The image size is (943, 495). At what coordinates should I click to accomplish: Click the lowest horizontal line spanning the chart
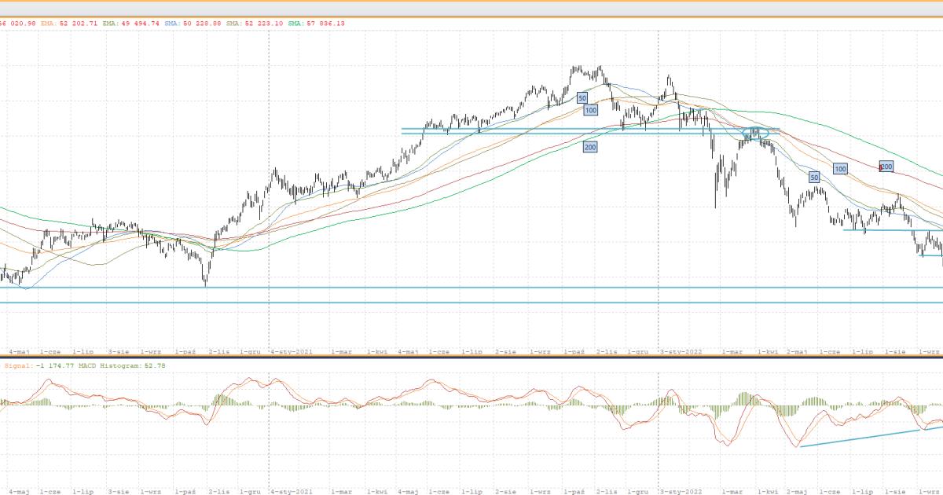(472, 302)
